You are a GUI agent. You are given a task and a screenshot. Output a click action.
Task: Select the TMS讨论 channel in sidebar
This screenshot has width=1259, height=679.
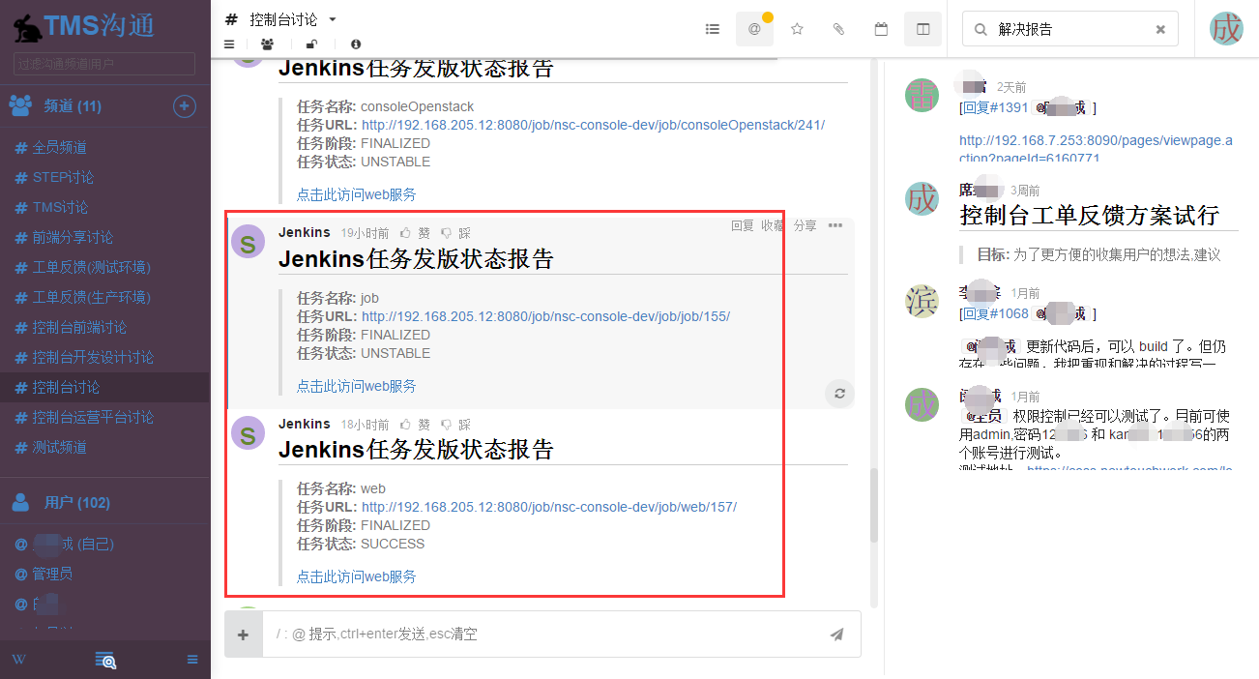tap(60, 207)
